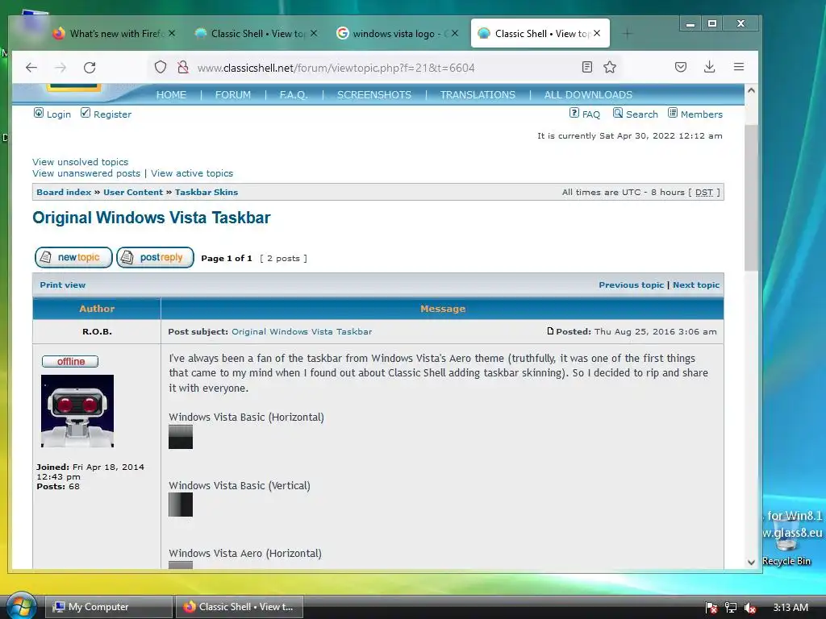Bookmark this page with star icon

coord(610,67)
